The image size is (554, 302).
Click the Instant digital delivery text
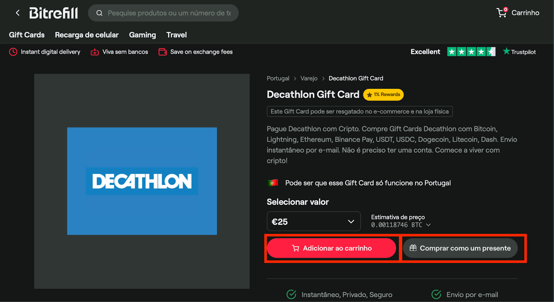51,52
